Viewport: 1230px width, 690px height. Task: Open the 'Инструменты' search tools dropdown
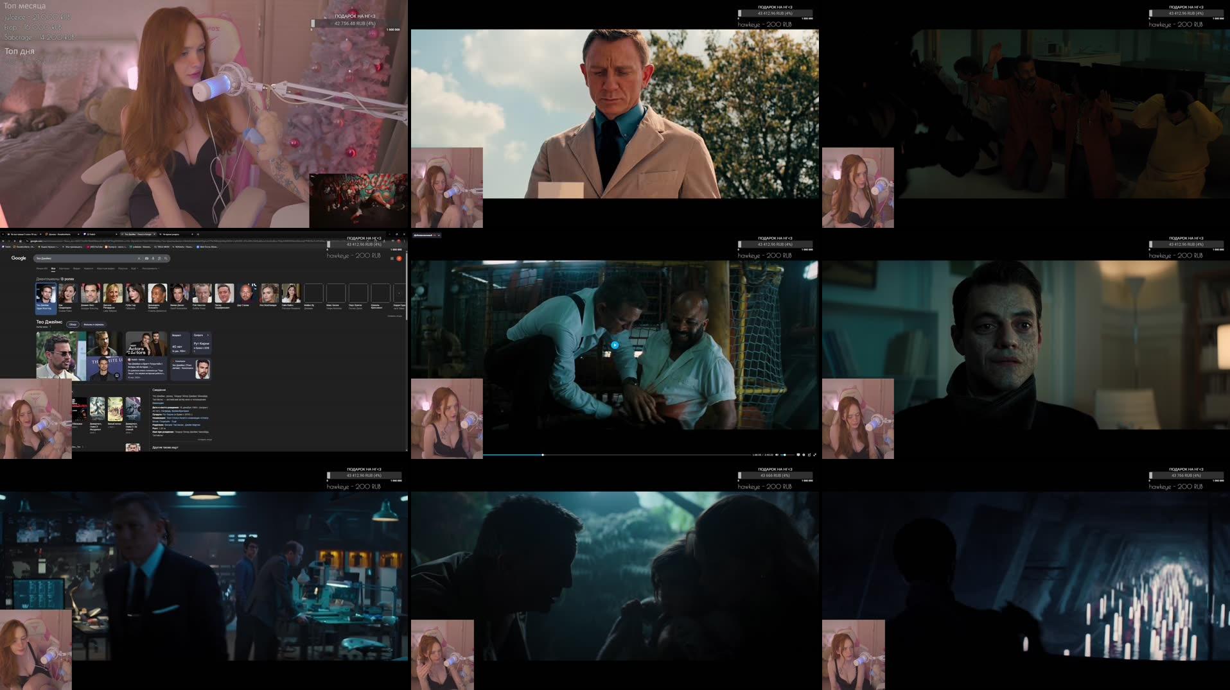click(x=150, y=268)
